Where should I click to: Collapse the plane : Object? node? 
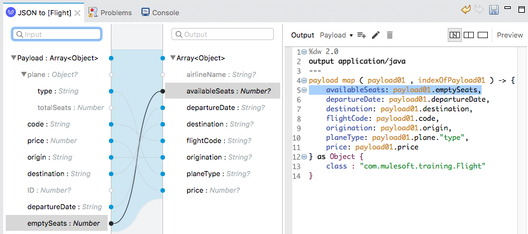24,74
